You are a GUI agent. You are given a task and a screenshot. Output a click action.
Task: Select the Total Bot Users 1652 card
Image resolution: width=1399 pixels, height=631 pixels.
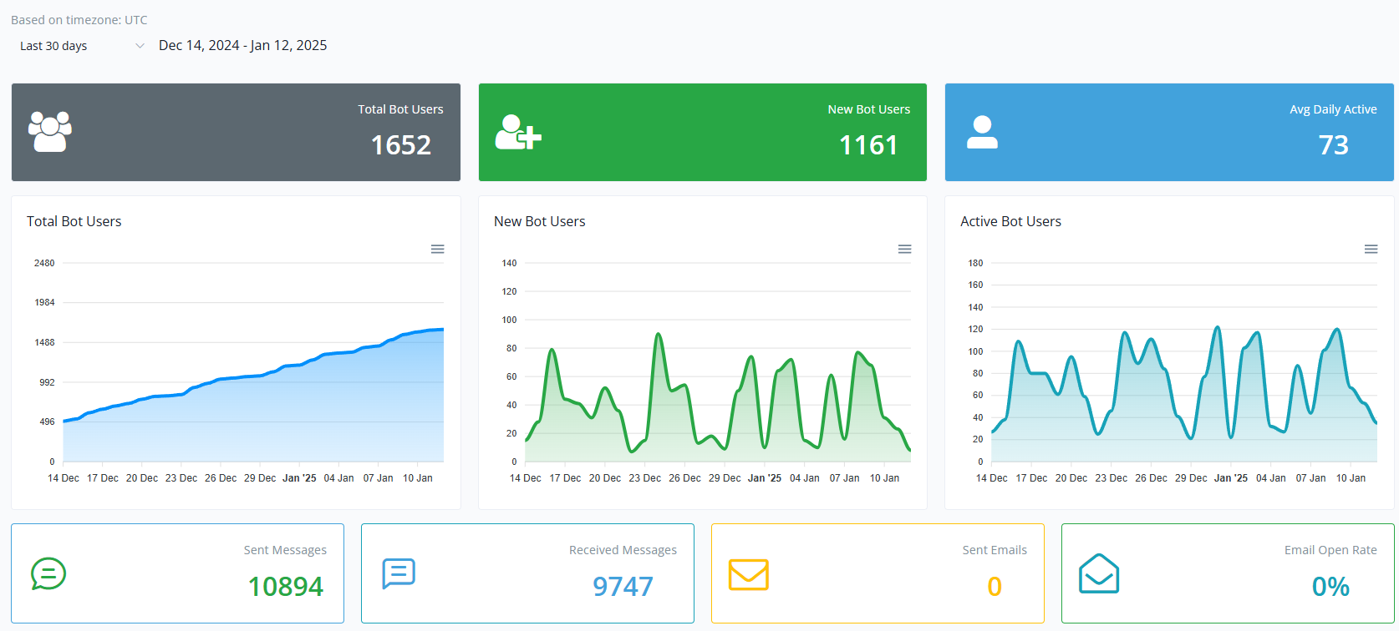(x=236, y=132)
